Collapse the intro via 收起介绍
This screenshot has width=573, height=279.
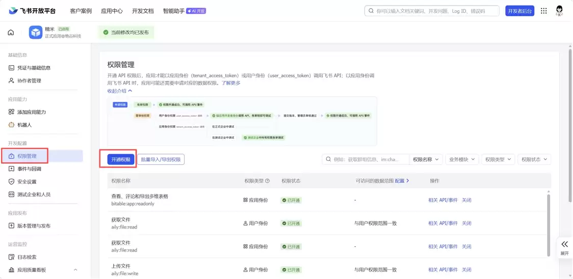click(x=120, y=91)
